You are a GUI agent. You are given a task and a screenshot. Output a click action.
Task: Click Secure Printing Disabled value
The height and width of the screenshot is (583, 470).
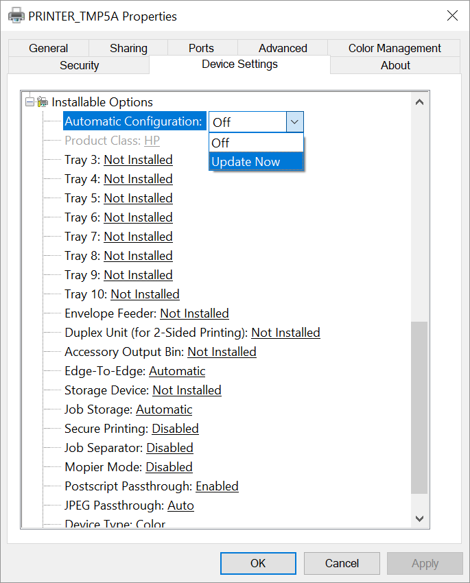[175, 429]
